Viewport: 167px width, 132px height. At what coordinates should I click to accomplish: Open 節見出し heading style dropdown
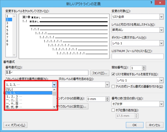coord(161,30)
